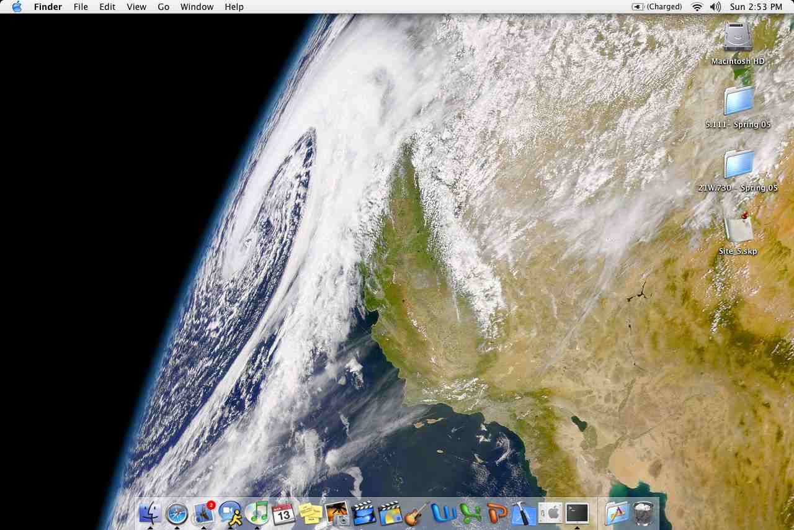Screen dimensions: 794x530
Task: Open the Applications folder in the Dock
Action: (617, 513)
